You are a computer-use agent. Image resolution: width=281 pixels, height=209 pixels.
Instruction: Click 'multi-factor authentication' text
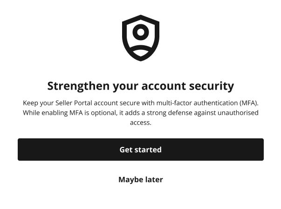coord(197,103)
